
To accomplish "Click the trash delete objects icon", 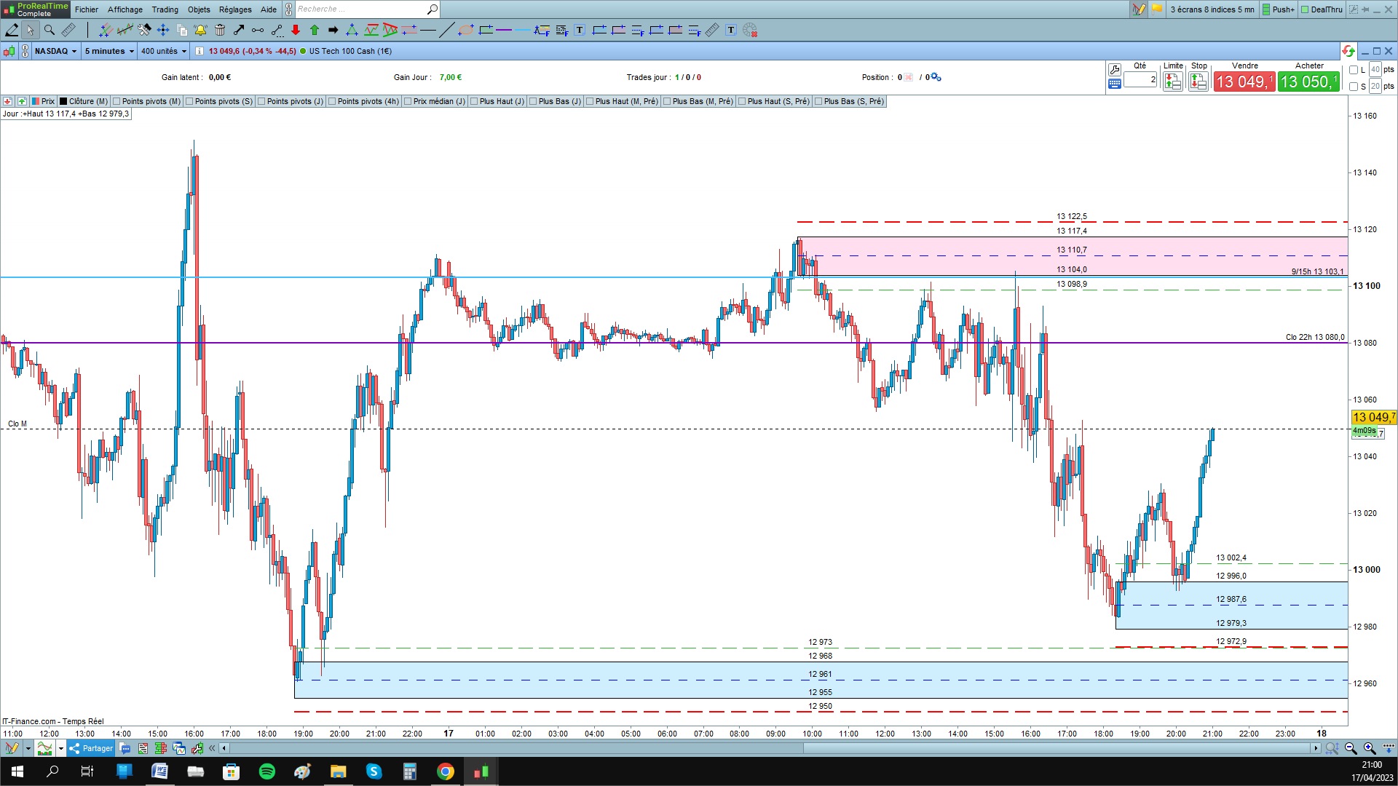I will point(220,30).
